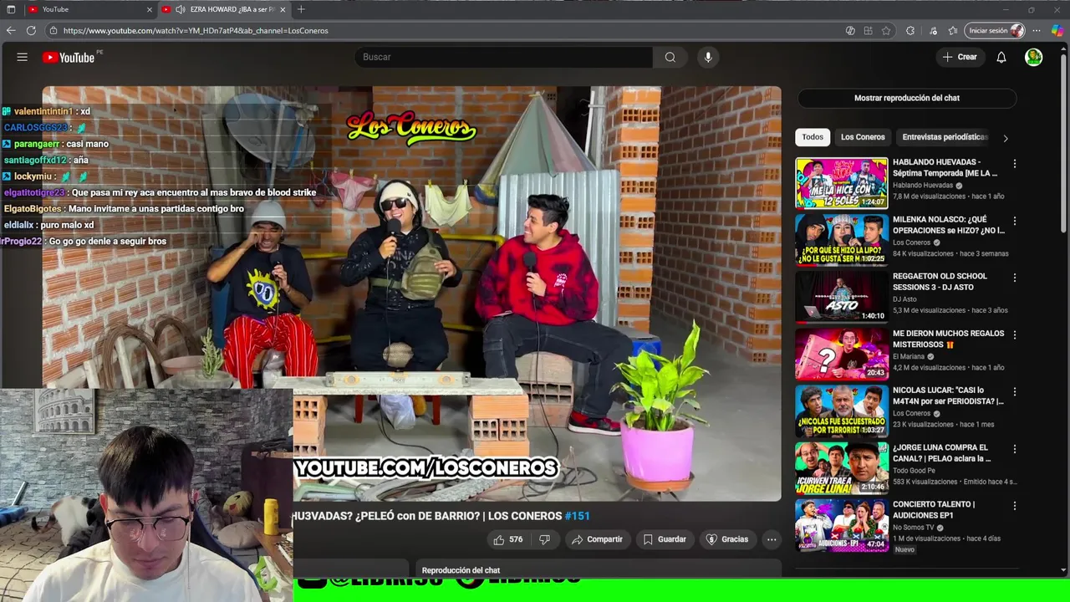Image resolution: width=1070 pixels, height=602 pixels.
Task: Save the video with Guardar
Action: (x=665, y=539)
